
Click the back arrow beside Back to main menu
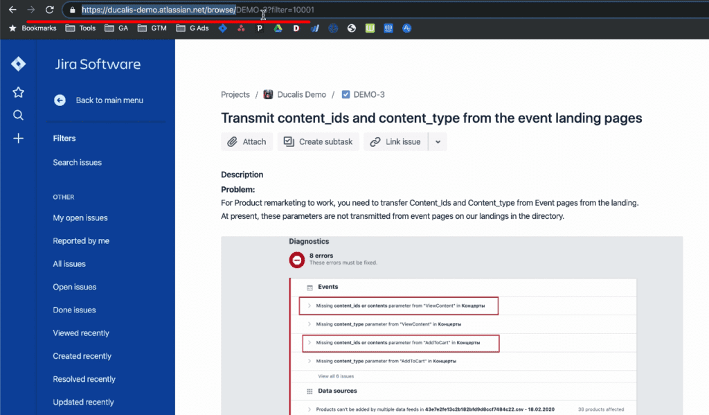coord(59,100)
